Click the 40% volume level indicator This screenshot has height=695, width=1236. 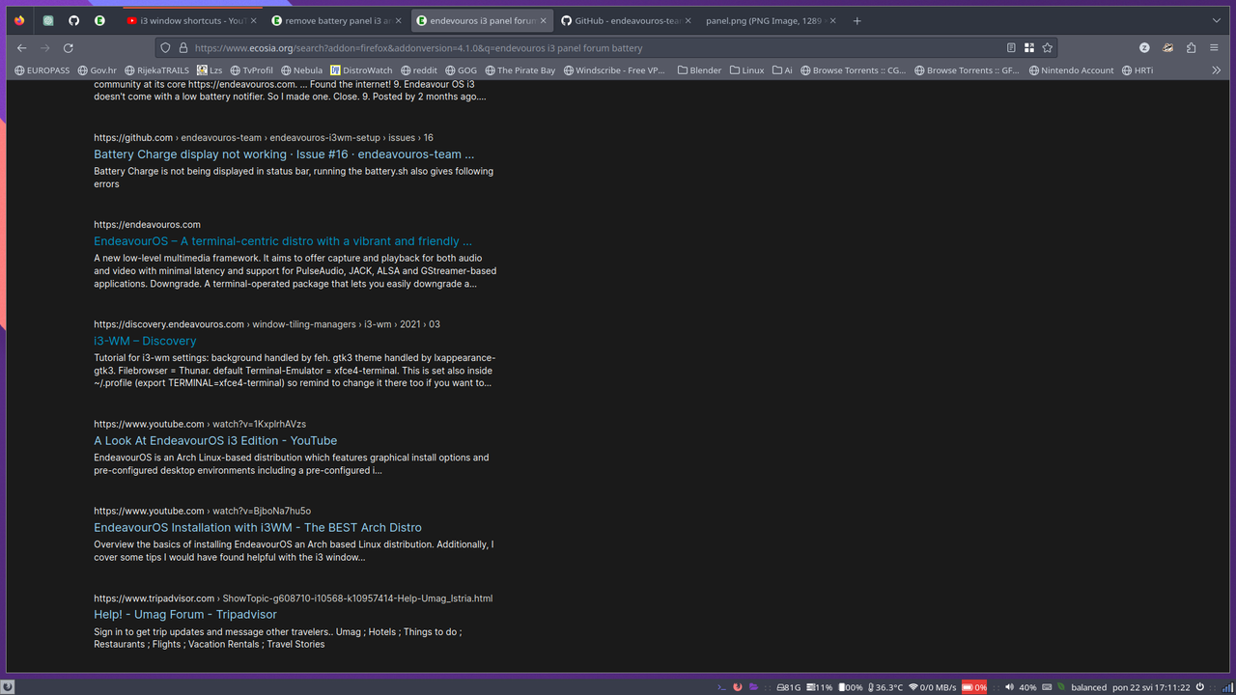click(x=1027, y=687)
